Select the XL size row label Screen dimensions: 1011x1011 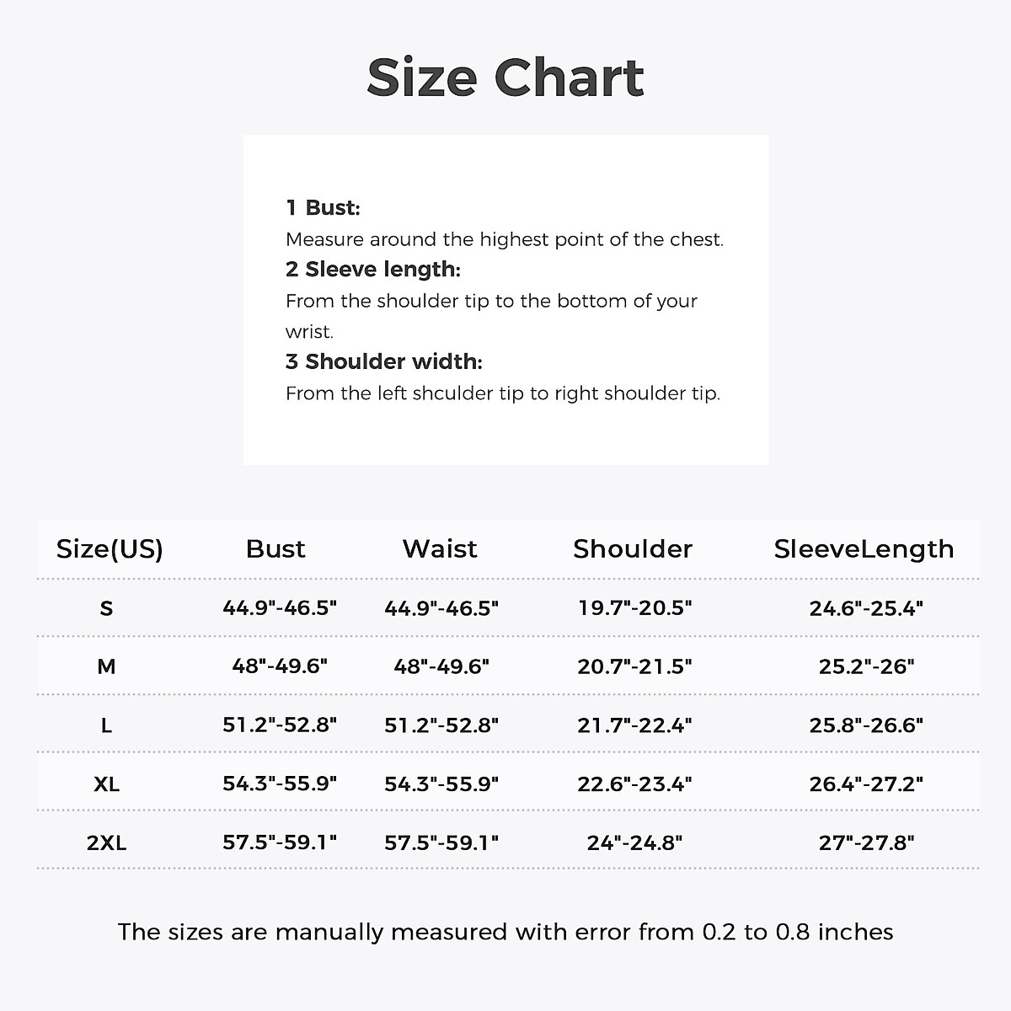pos(106,784)
